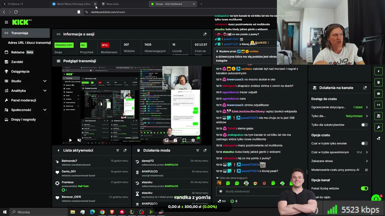Toggle Tylko dla subskrybentów switch

[364, 125]
